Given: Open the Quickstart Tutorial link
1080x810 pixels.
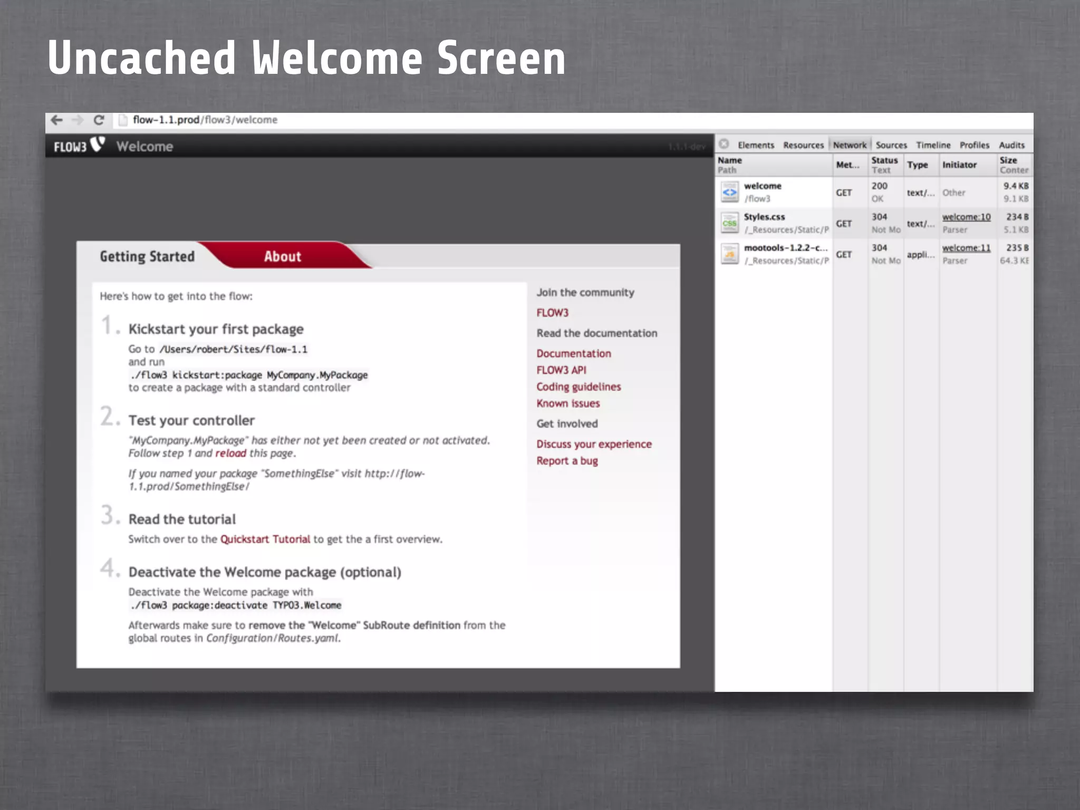Looking at the screenshot, I should click(265, 539).
